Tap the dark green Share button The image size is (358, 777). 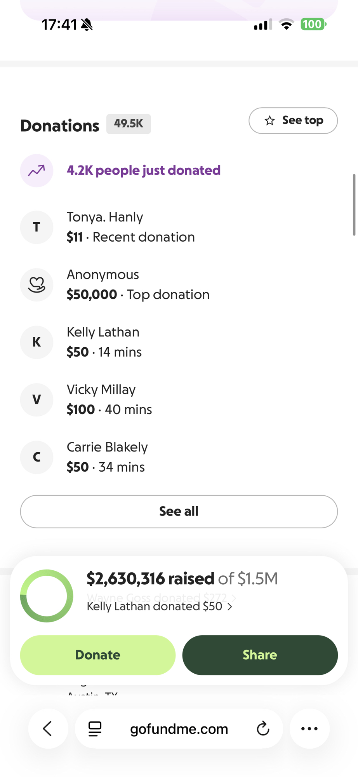[x=260, y=655]
